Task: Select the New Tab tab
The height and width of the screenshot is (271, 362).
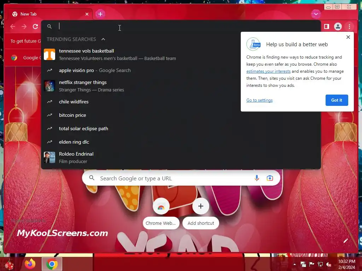Action: (50, 14)
